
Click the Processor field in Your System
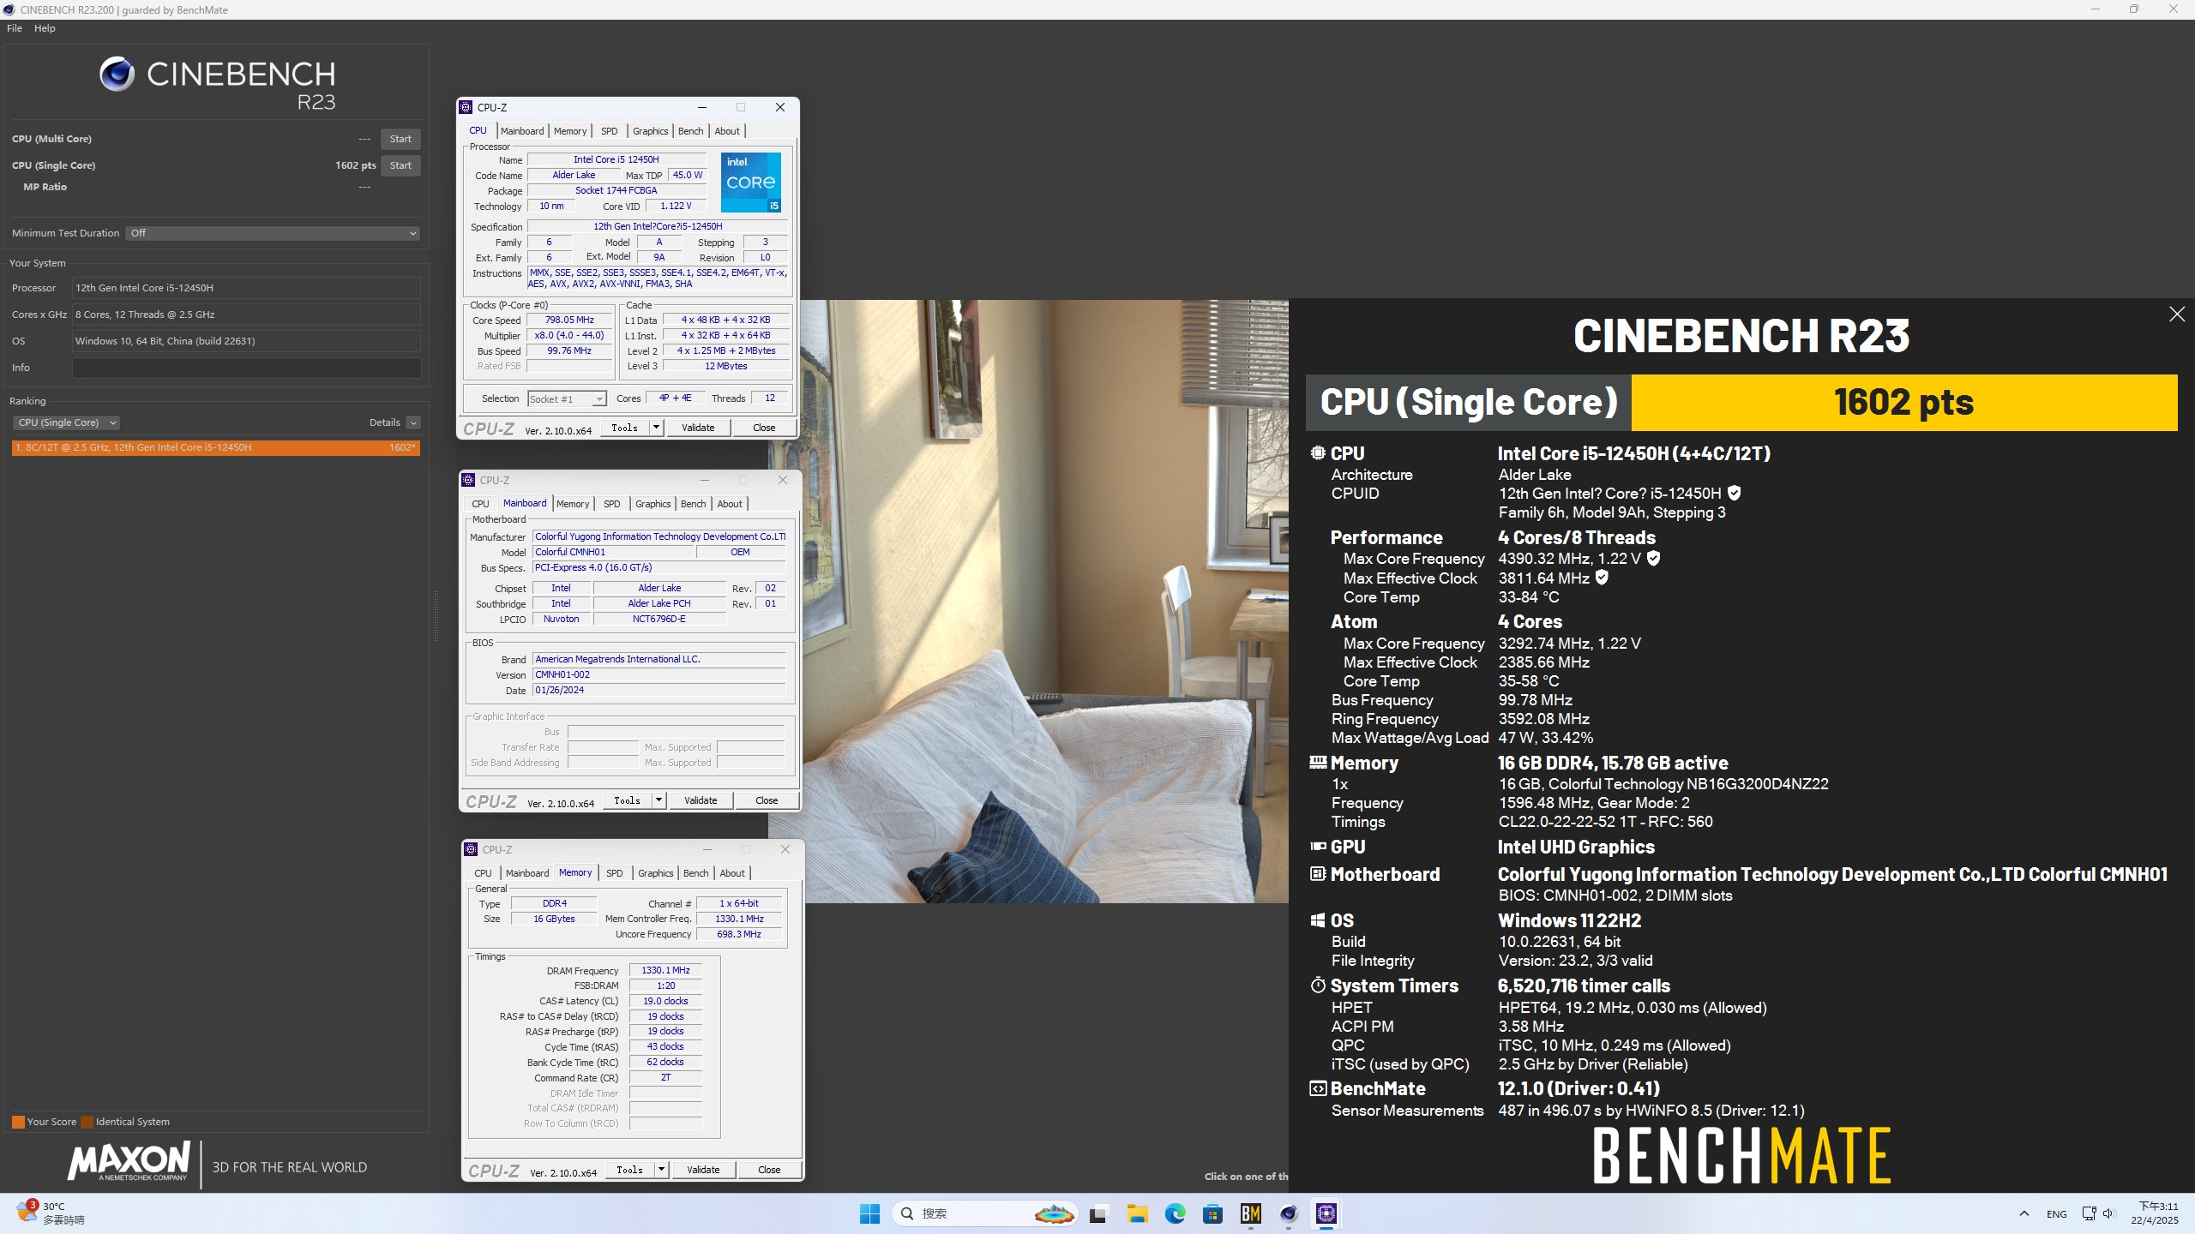point(247,288)
